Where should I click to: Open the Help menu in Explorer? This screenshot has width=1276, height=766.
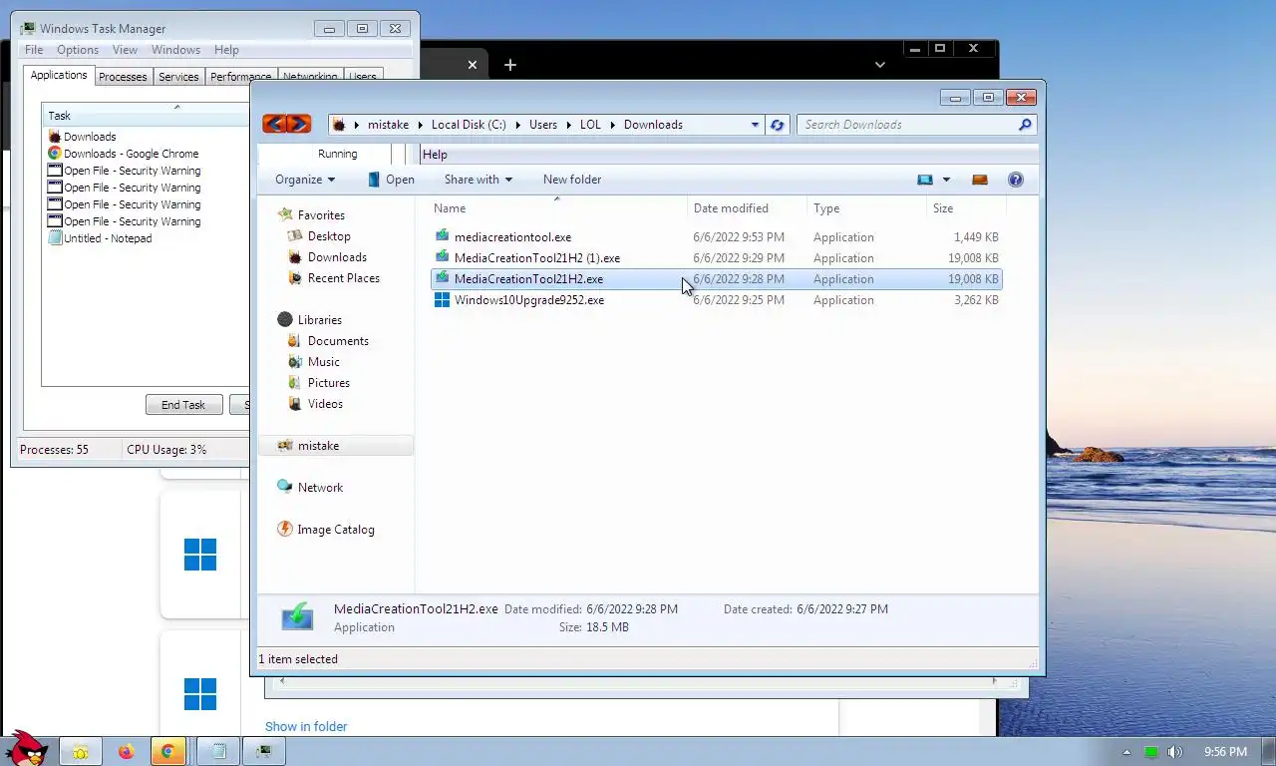435,155
